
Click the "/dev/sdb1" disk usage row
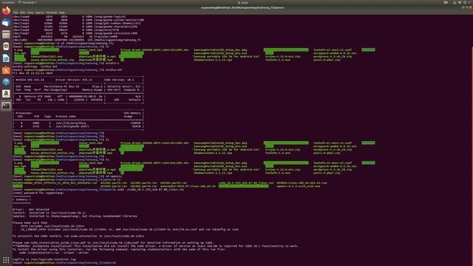point(76,40)
